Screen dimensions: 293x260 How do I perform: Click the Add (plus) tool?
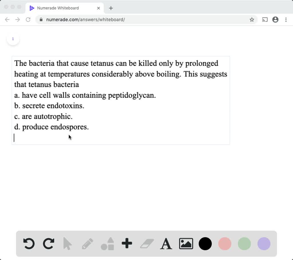[x=127, y=244]
